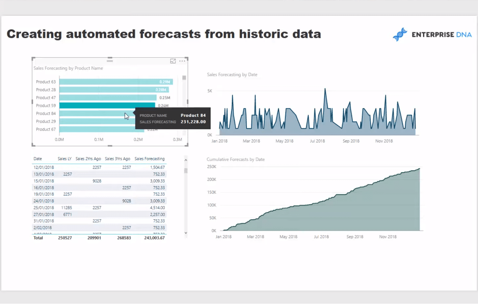Click the bottom-right resize handle of bar chart
Image resolution: width=478 pixels, height=304 pixels.
[x=187, y=145]
